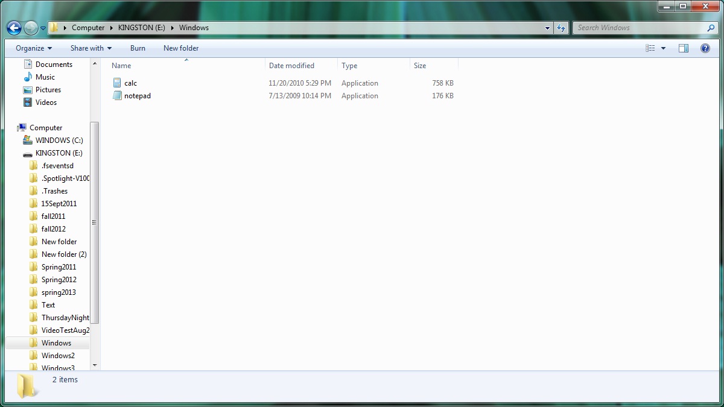Select the calc application icon
724x407 pixels.
coord(118,83)
